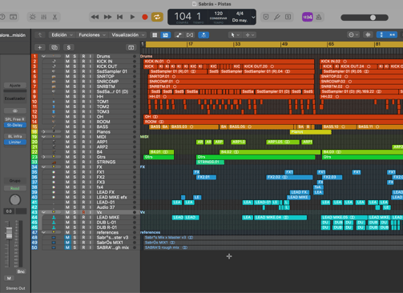
Task: Click the Fast Forward transport button
Action: [x=107, y=17]
